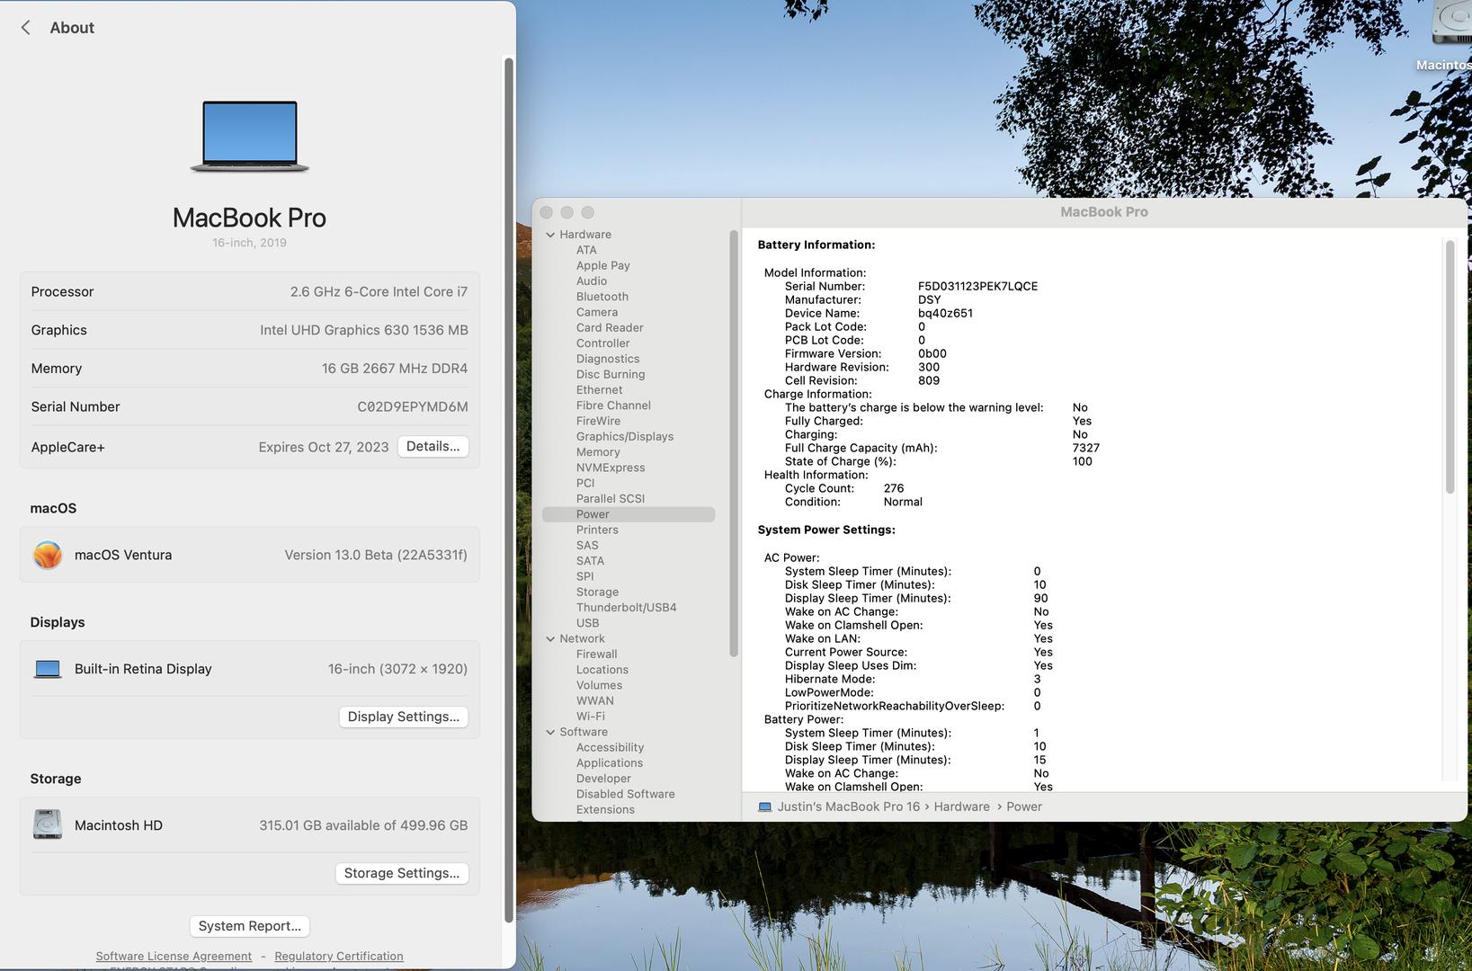Select Applications under Software
The image size is (1472, 971).
tap(610, 763)
